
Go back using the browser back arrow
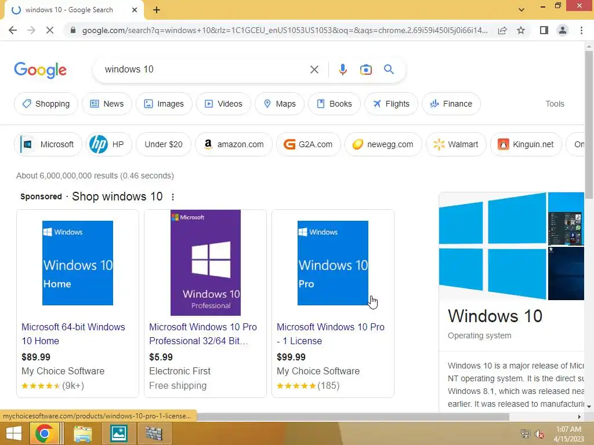coord(13,30)
